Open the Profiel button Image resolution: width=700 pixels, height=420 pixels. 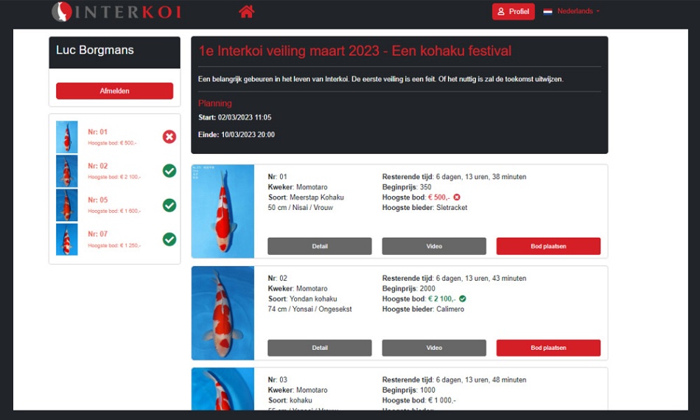(x=514, y=12)
